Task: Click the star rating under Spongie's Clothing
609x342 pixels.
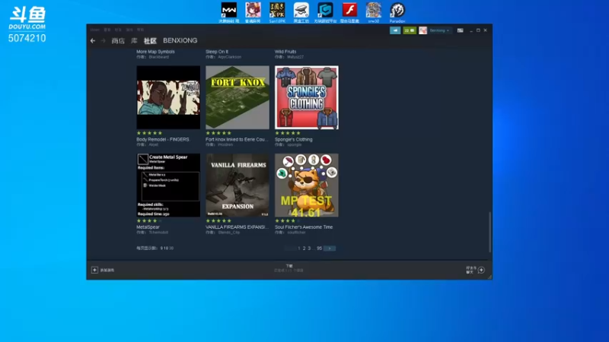Action: coord(288,133)
